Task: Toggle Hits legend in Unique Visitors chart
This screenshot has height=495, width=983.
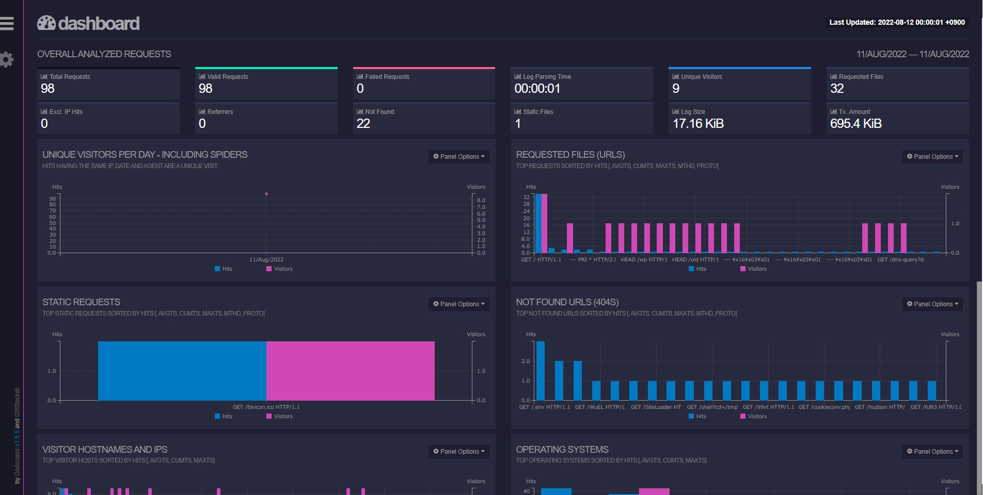Action: click(x=224, y=269)
